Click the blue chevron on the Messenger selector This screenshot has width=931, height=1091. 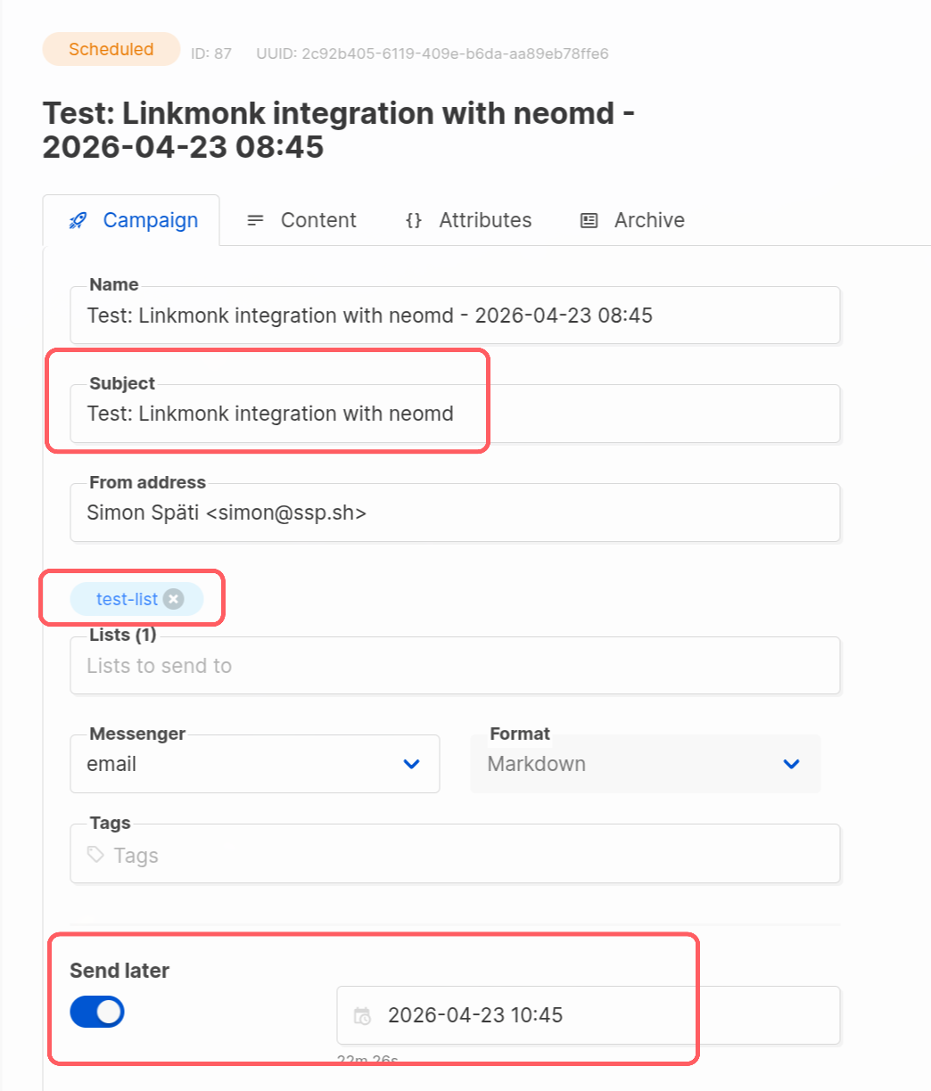411,764
